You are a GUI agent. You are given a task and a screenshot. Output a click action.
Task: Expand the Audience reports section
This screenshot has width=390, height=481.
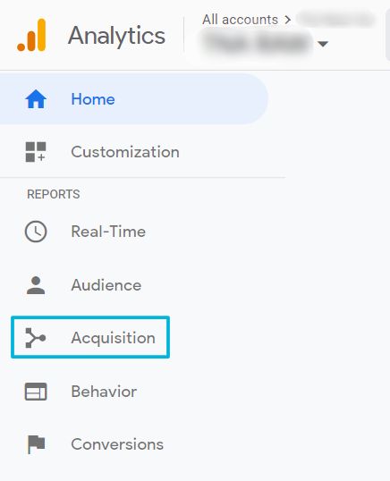pos(106,285)
